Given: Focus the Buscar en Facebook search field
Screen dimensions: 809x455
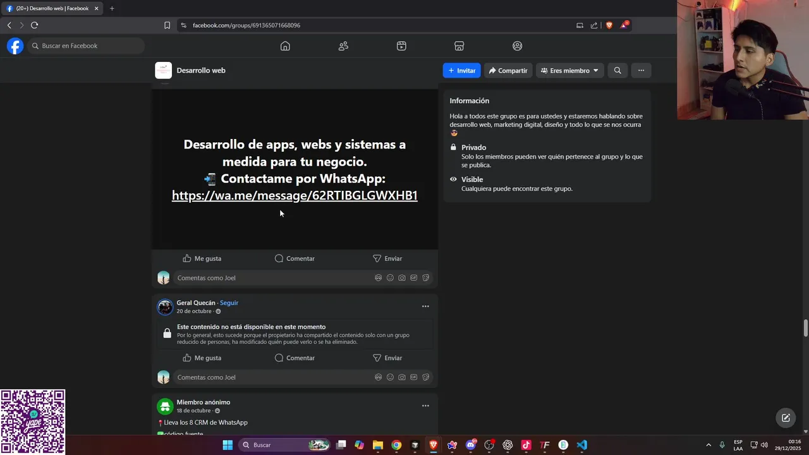Looking at the screenshot, I should [x=86, y=45].
